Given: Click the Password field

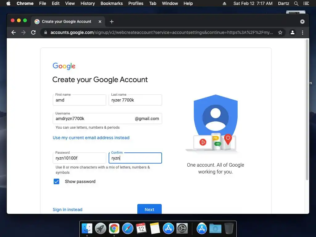Looking at the screenshot, I should pyautogui.click(x=79, y=158).
